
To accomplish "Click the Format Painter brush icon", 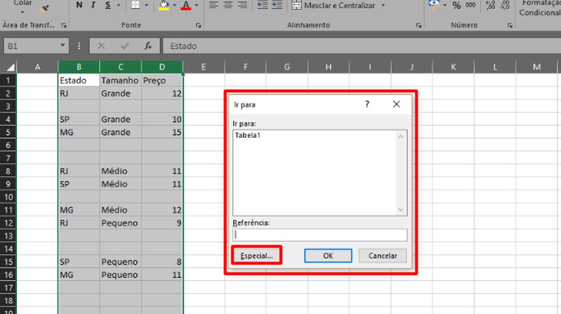I will click(44, 9).
